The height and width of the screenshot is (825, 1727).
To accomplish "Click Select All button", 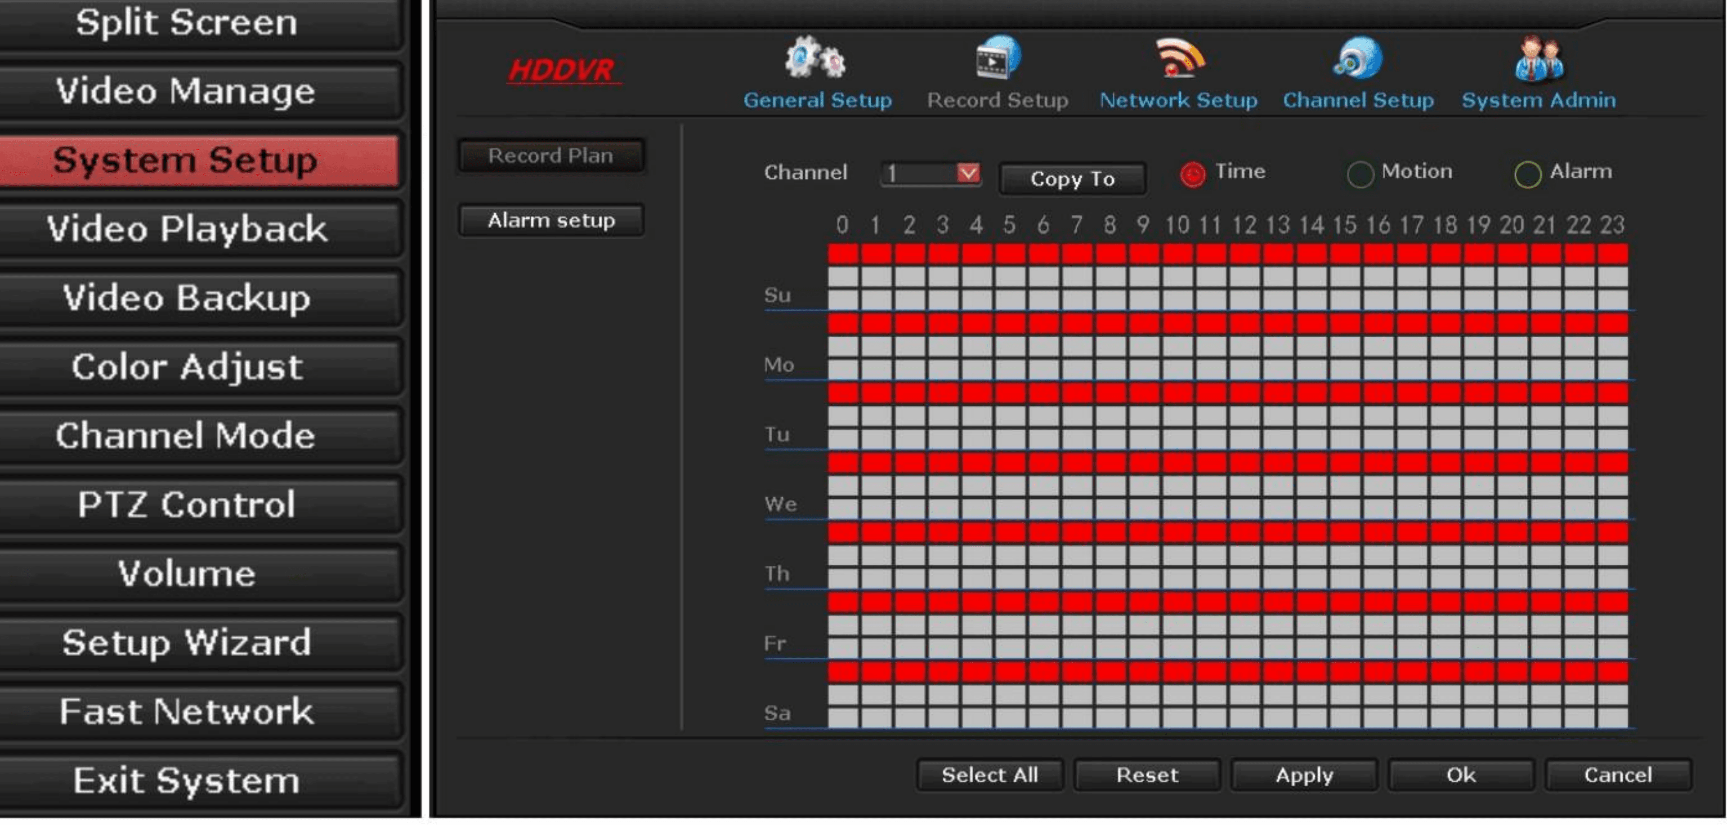I will (989, 776).
